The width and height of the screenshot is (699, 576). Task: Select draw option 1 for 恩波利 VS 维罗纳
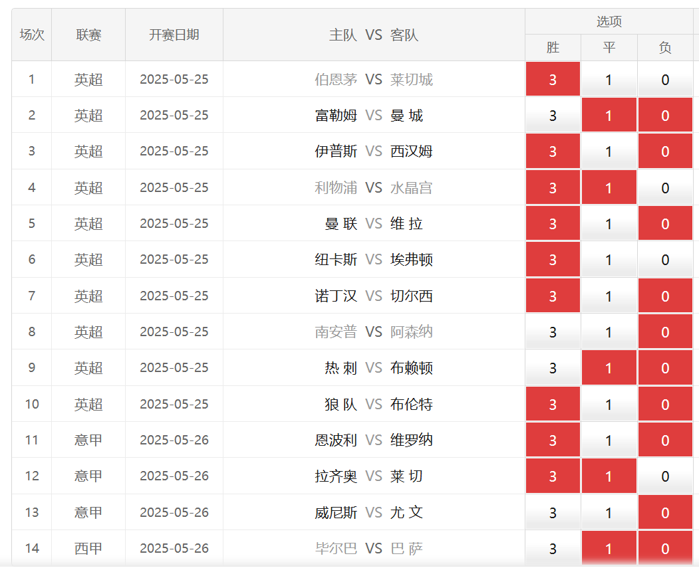pos(609,440)
